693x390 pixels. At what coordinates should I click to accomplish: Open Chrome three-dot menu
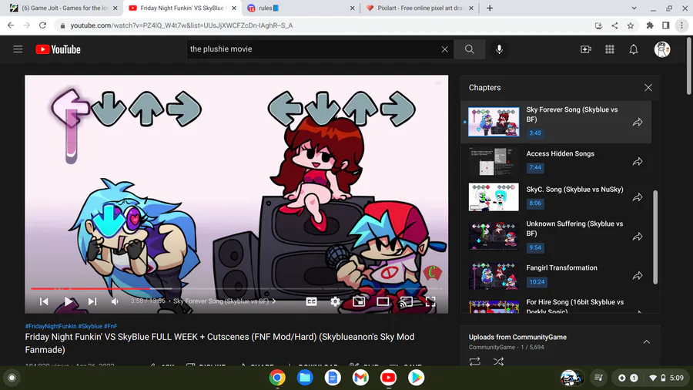click(x=681, y=25)
